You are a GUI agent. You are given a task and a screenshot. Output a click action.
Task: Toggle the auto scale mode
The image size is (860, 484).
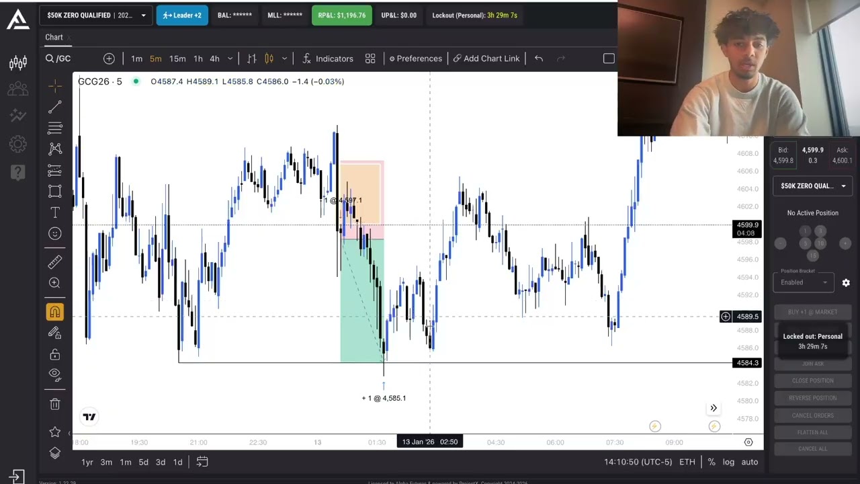click(750, 462)
